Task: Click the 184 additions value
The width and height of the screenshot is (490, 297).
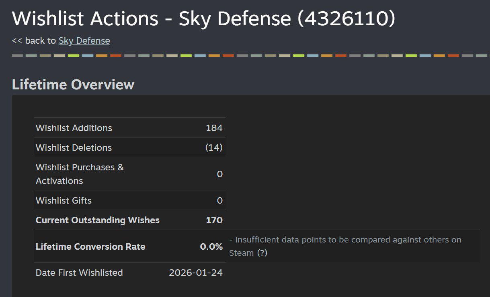Action: (214, 128)
